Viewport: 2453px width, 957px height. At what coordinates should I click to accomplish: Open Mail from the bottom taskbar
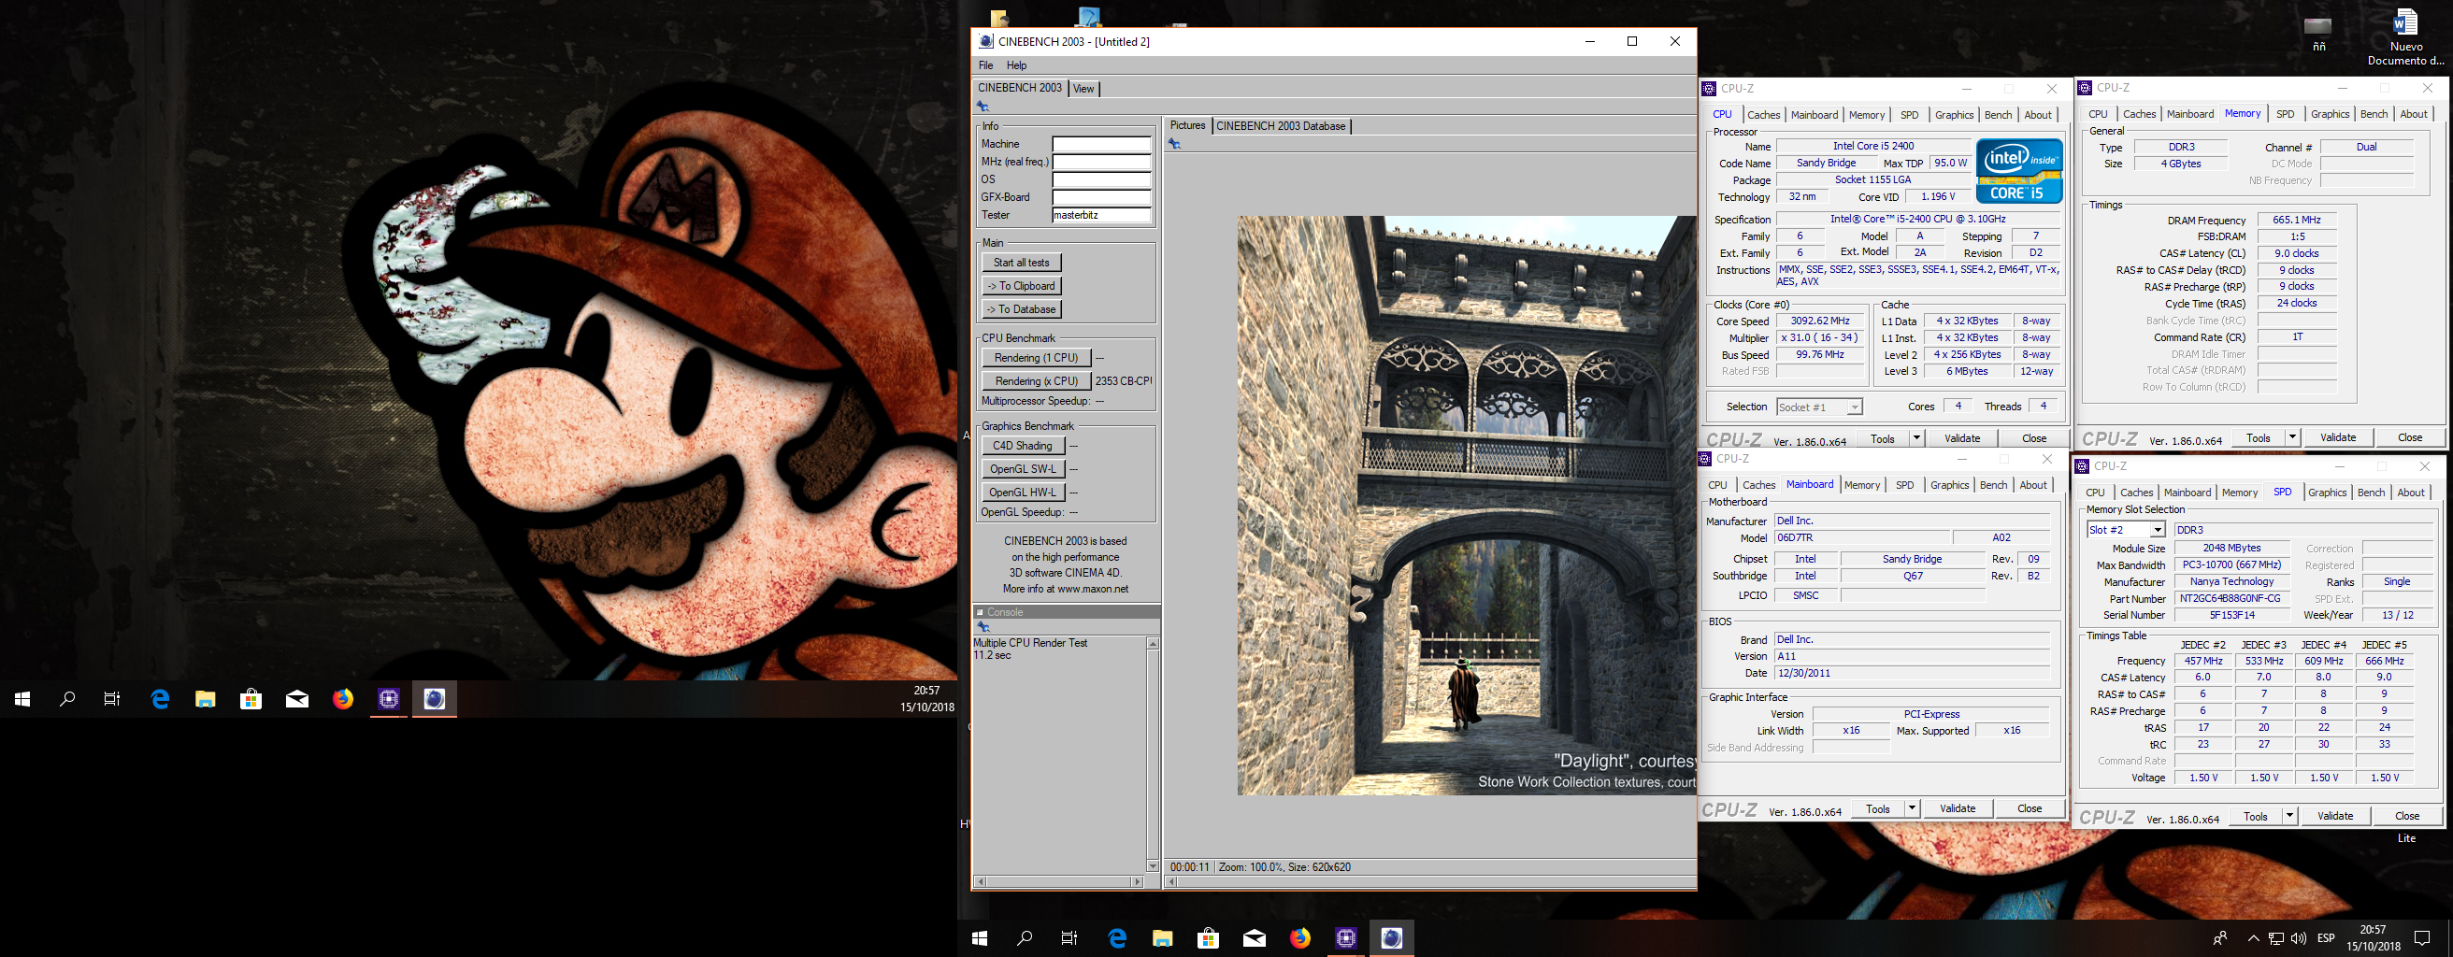1255,938
